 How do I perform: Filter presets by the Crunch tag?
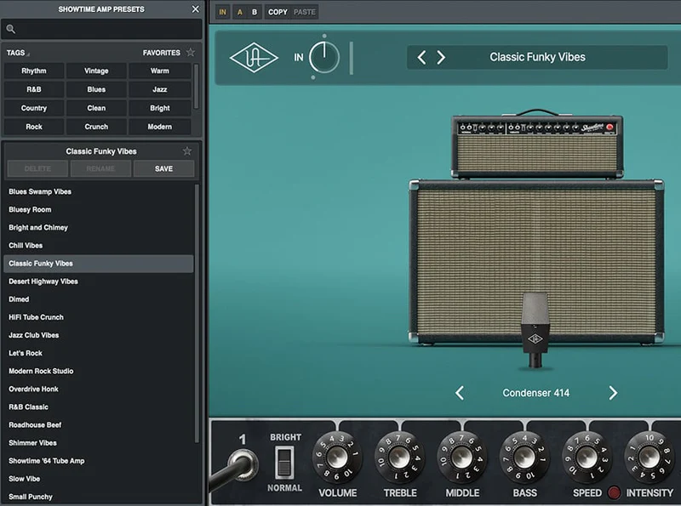(96, 127)
